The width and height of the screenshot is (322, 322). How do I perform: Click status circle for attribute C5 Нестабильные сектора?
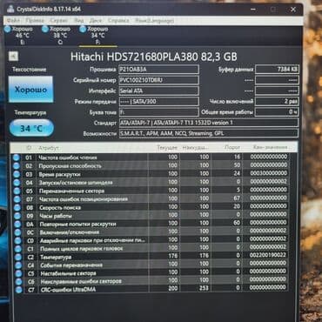pyautogui.click(x=18, y=273)
